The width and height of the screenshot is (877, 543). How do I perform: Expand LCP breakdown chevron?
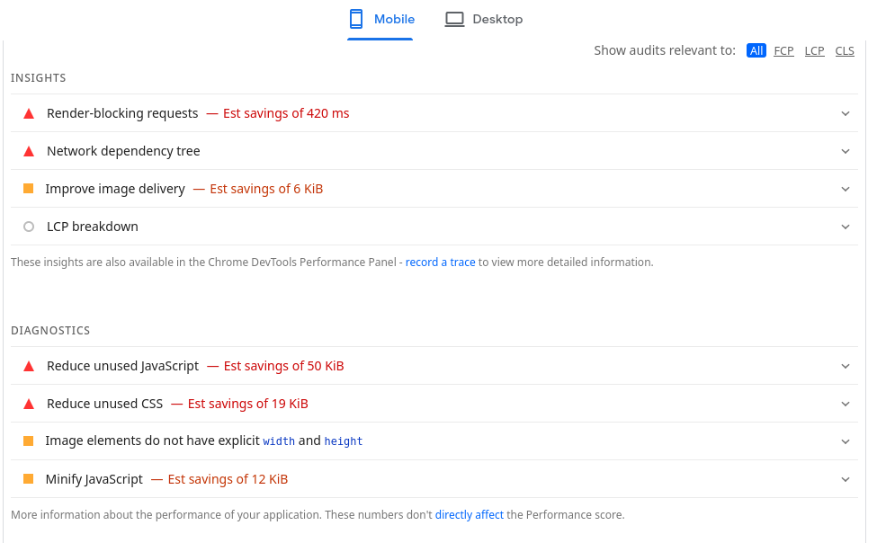pyautogui.click(x=846, y=227)
